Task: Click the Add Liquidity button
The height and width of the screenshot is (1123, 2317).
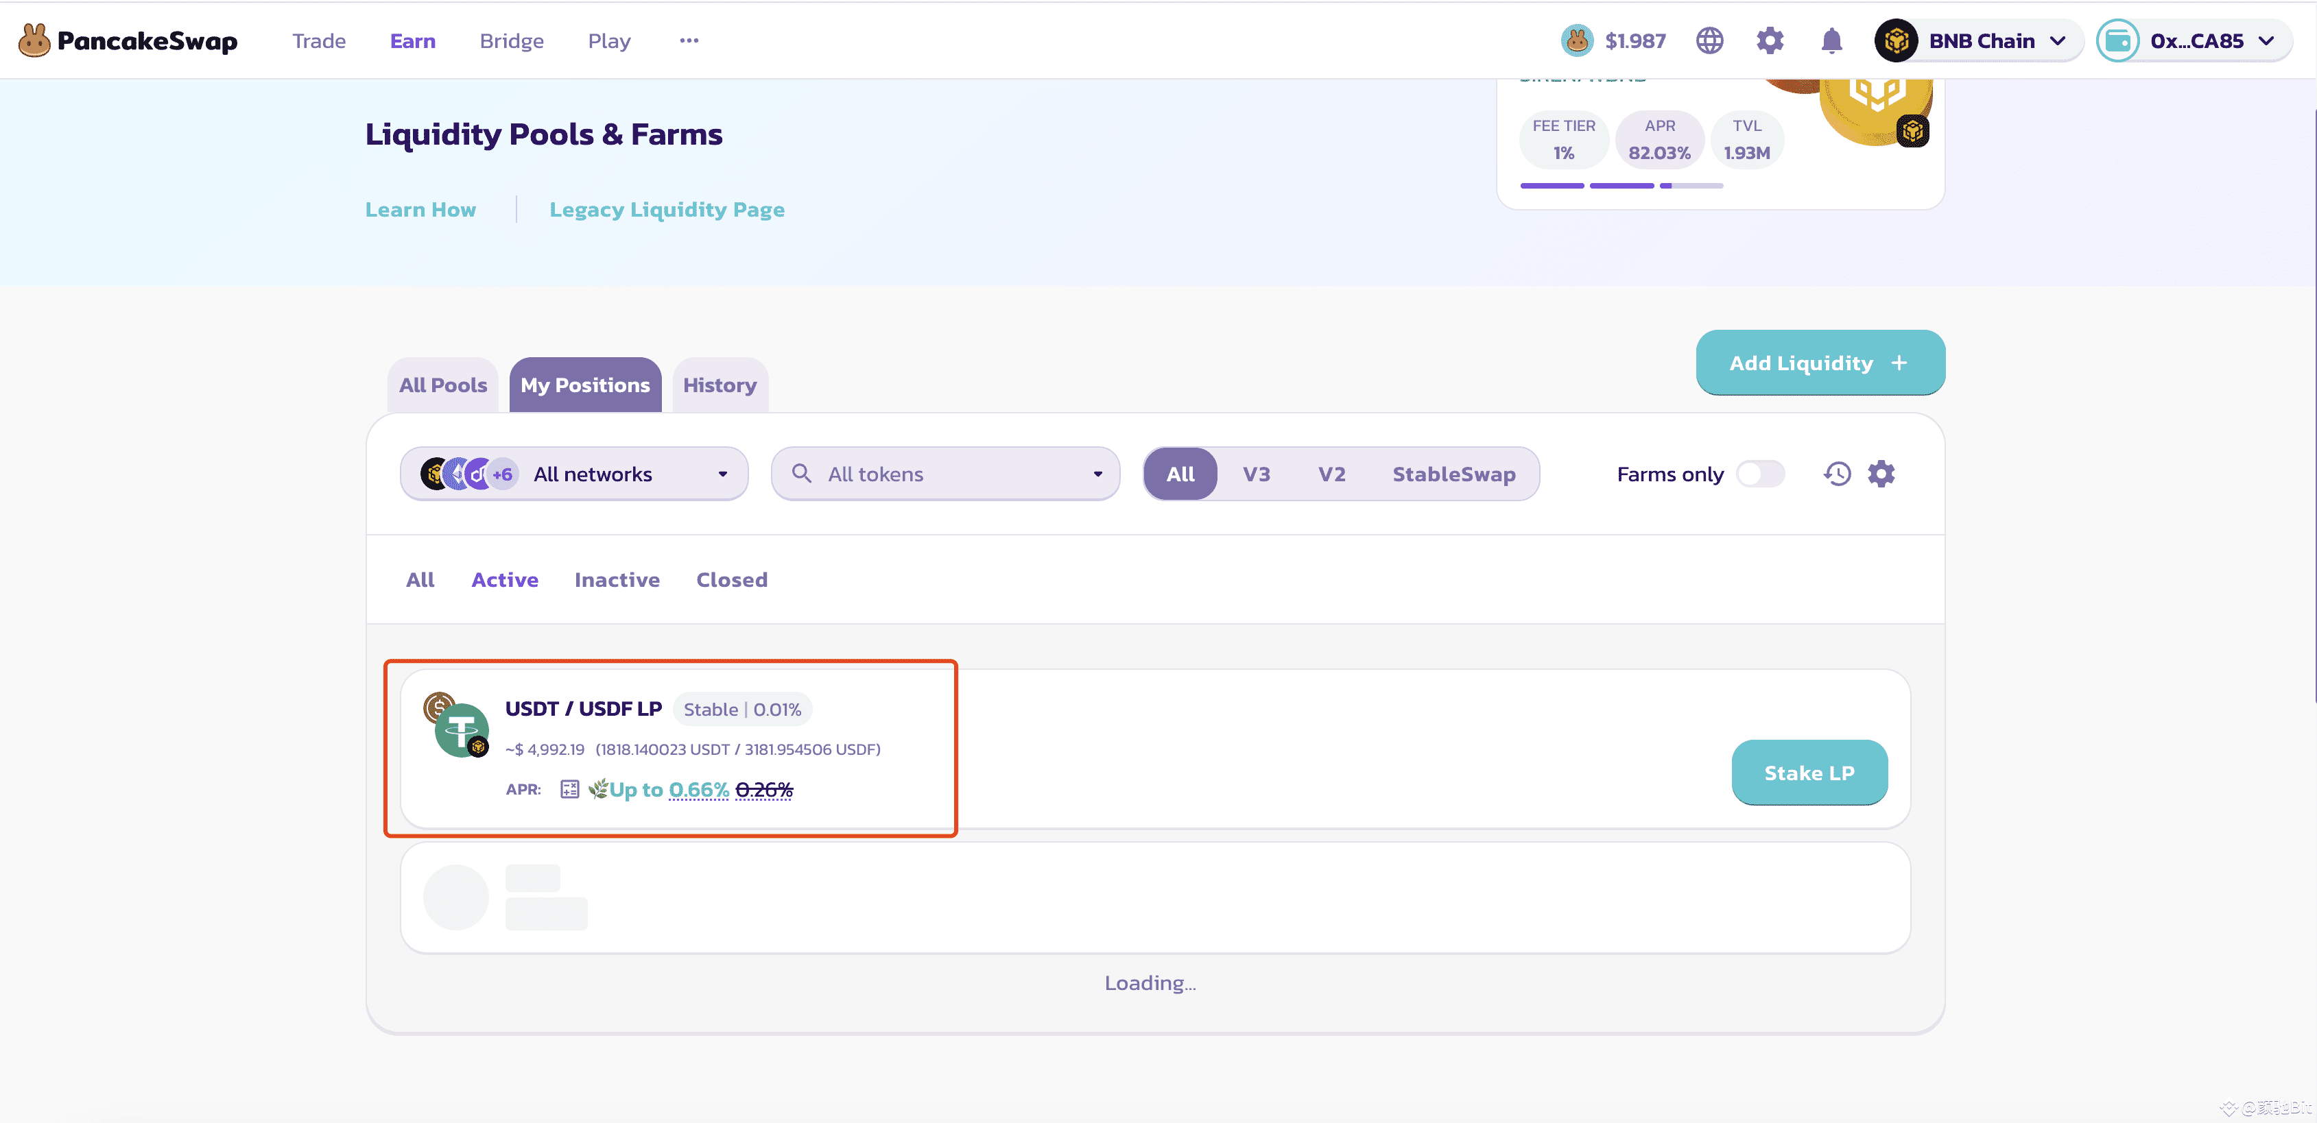Action: pos(1820,363)
